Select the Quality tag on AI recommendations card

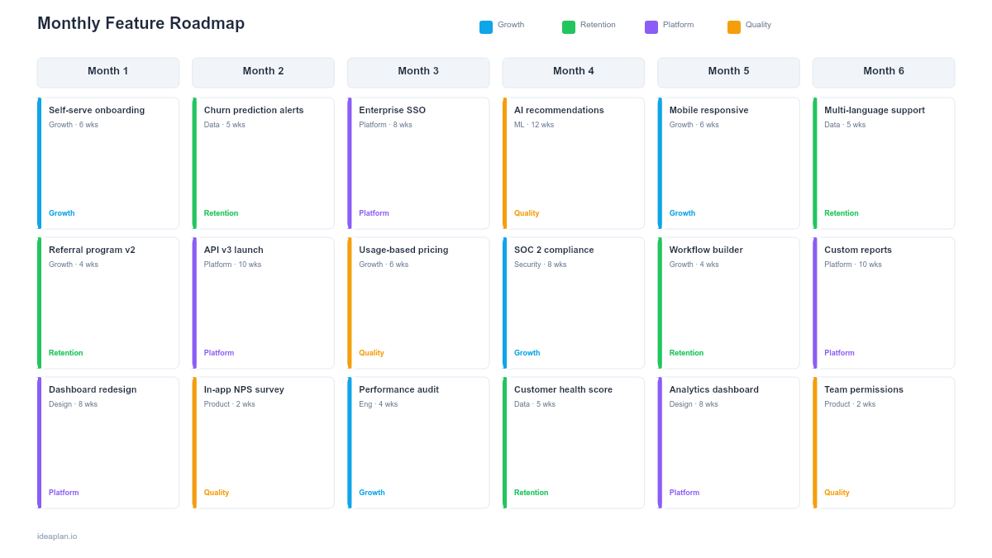527,212
